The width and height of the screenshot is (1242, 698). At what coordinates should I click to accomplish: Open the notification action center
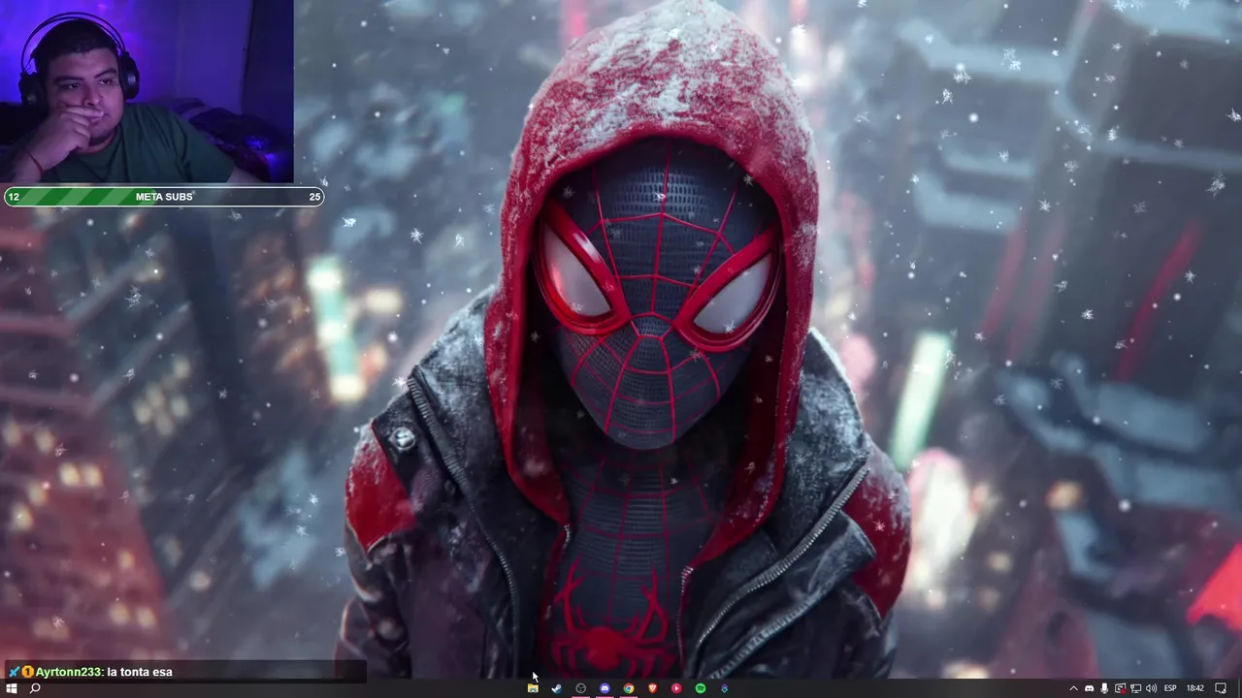coord(1221,688)
